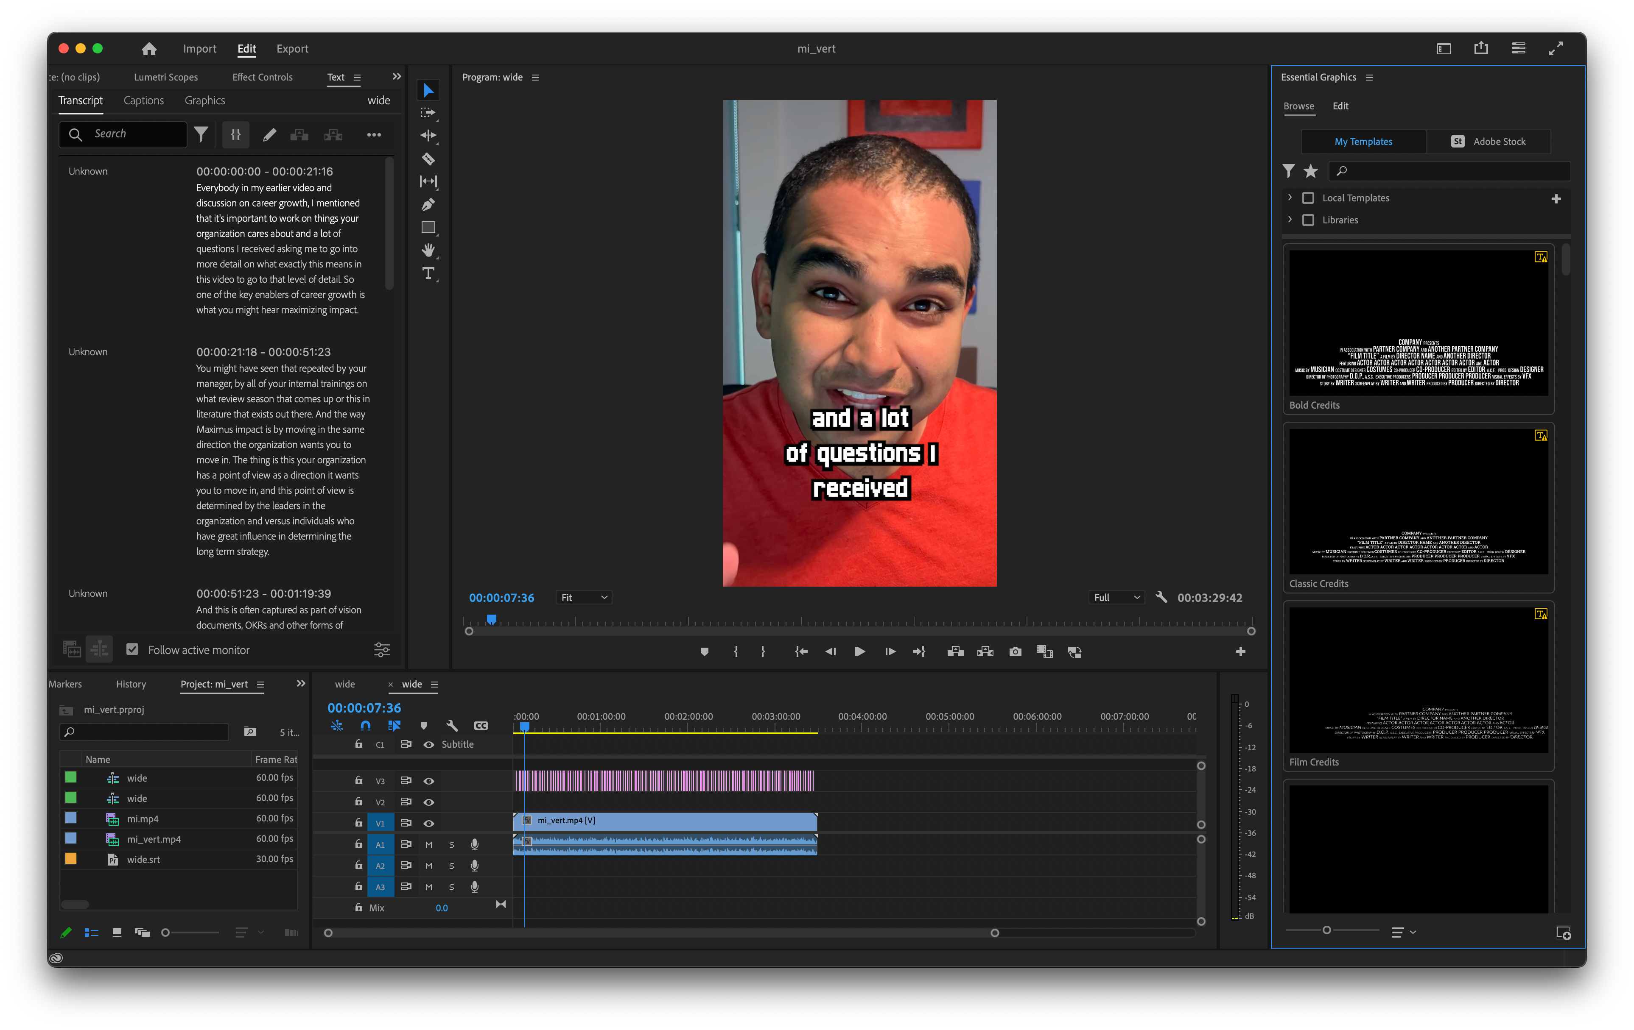
Task: Switch to the Captions tab
Action: coord(144,100)
